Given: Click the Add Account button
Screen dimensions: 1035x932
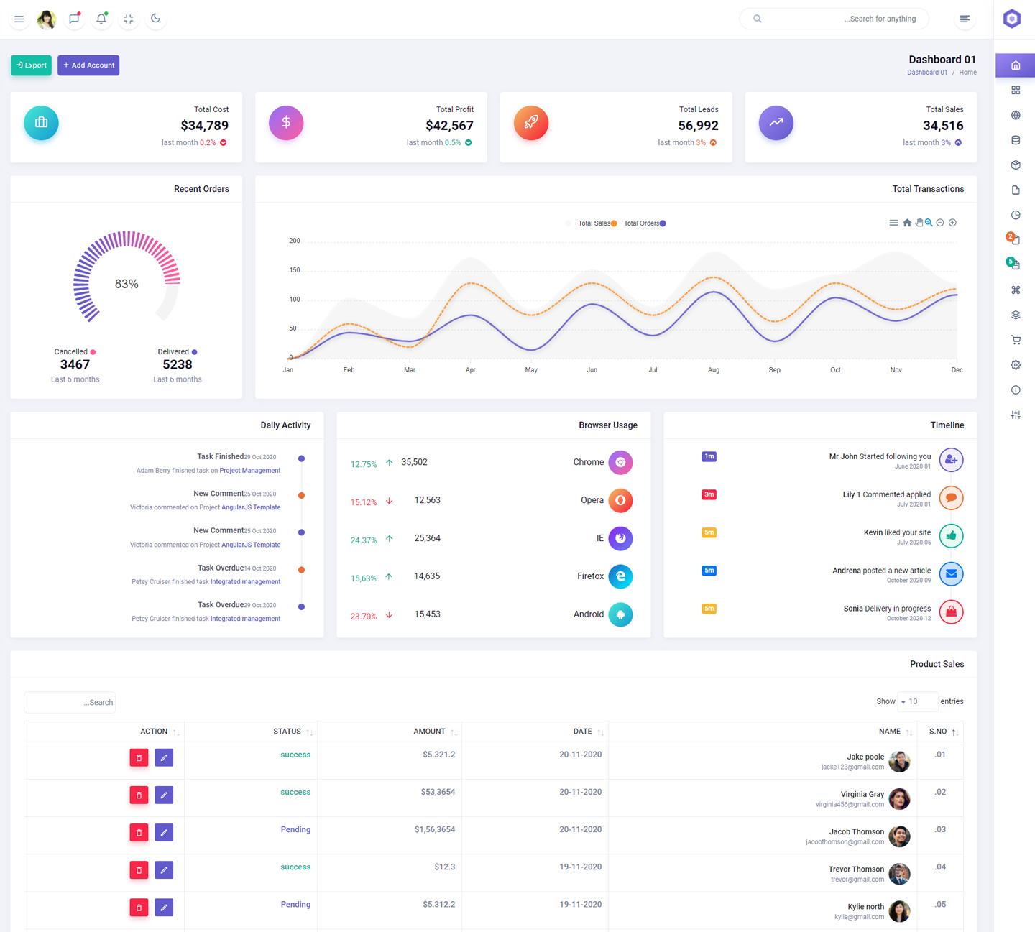Looking at the screenshot, I should coord(88,65).
